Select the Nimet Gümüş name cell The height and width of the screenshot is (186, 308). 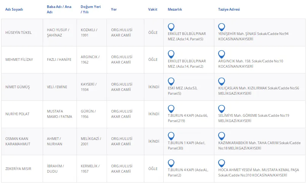[x=18, y=87]
